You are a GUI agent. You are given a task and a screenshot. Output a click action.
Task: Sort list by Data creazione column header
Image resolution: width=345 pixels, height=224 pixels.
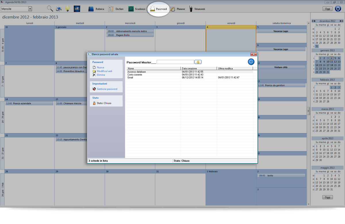[x=199, y=68]
